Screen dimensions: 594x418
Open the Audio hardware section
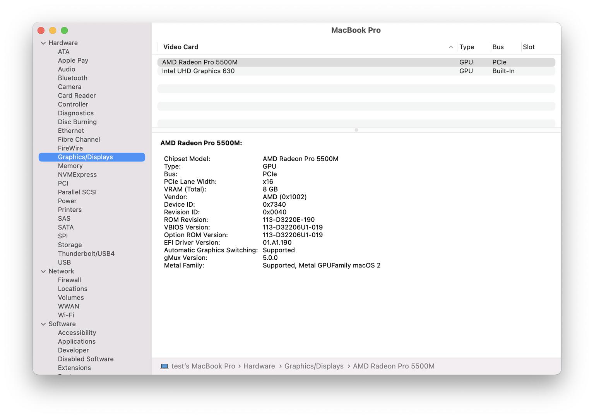(67, 69)
